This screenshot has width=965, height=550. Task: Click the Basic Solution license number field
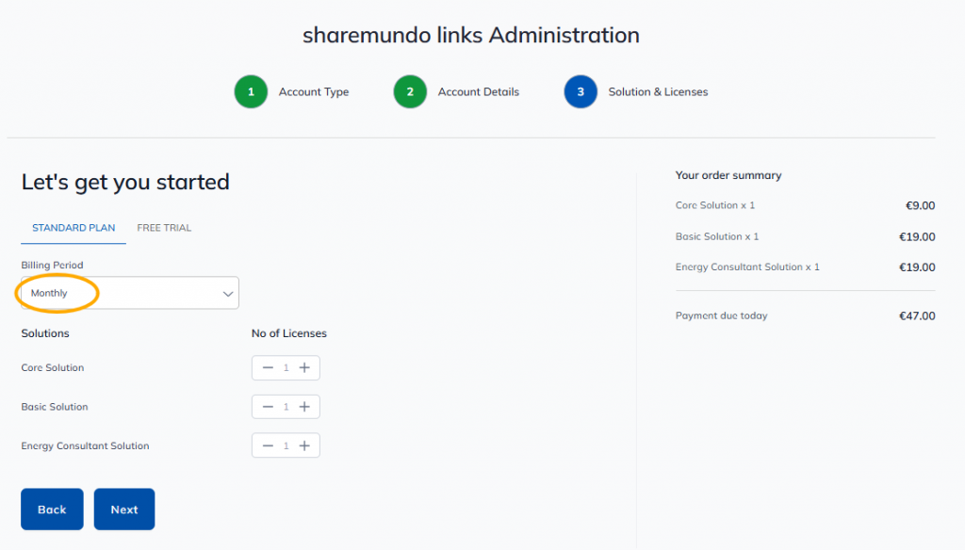[286, 407]
